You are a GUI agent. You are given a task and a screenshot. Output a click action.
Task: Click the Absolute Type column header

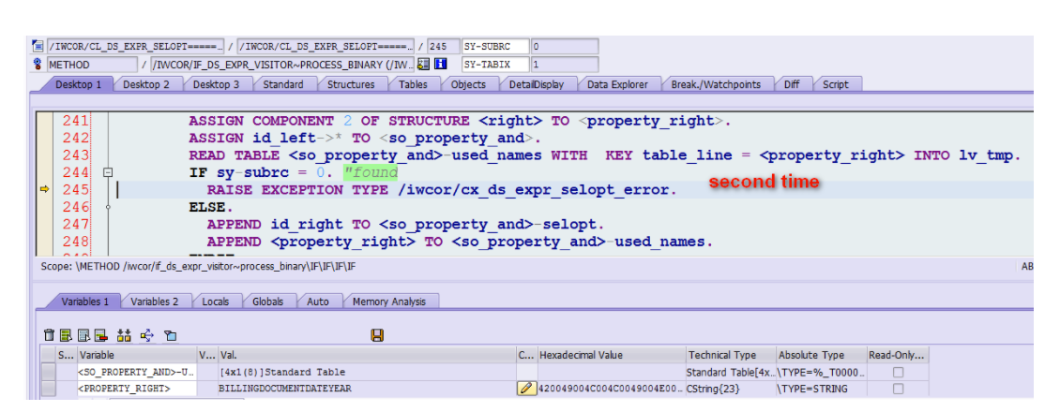coord(822,356)
